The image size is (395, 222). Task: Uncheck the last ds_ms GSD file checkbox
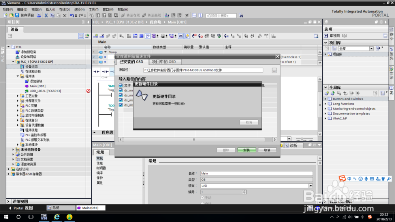(120, 105)
